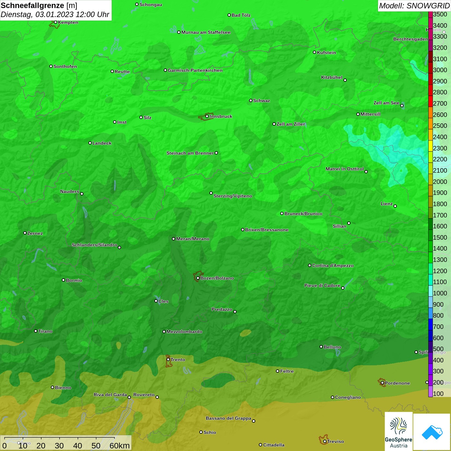Click the Modell: SNOWGRID label
Image resolution: width=451 pixels, height=451 pixels.
tap(414, 5)
